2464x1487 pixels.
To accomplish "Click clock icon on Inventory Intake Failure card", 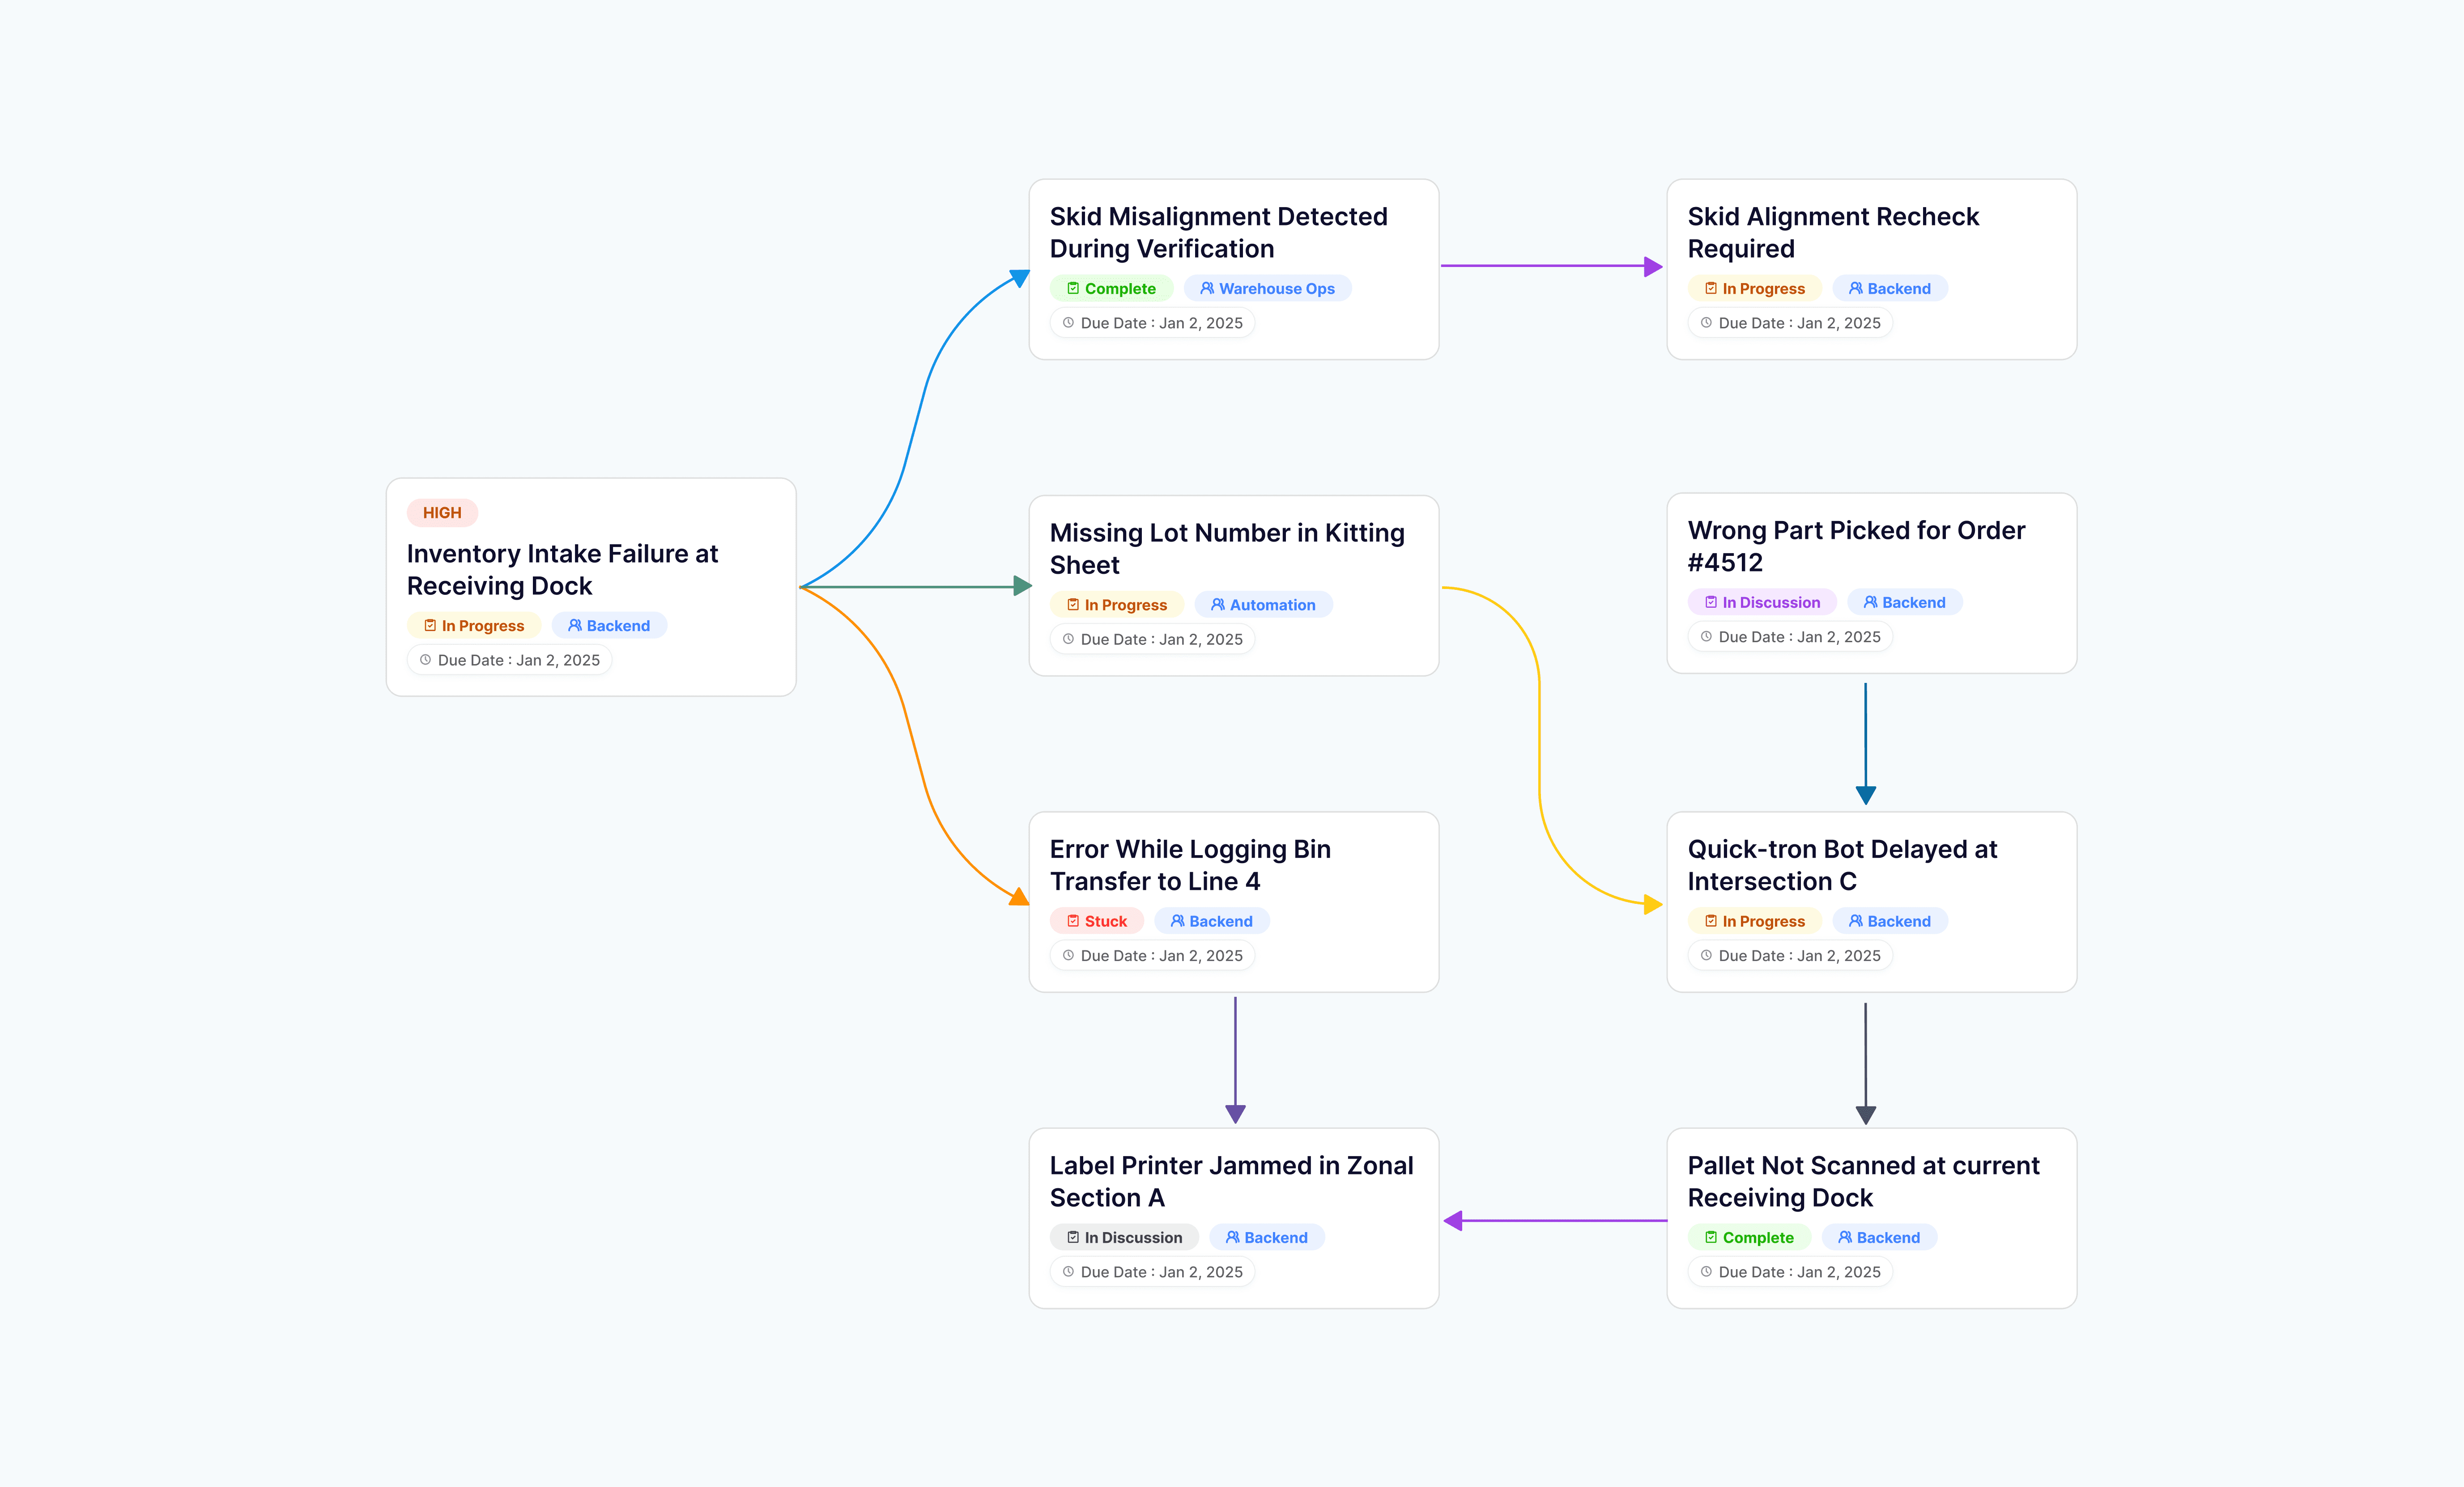I will pyautogui.click(x=425, y=660).
